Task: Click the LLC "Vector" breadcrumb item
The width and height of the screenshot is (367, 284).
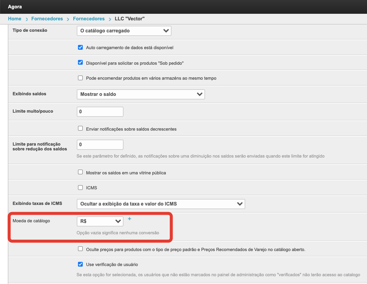Action: (x=130, y=19)
